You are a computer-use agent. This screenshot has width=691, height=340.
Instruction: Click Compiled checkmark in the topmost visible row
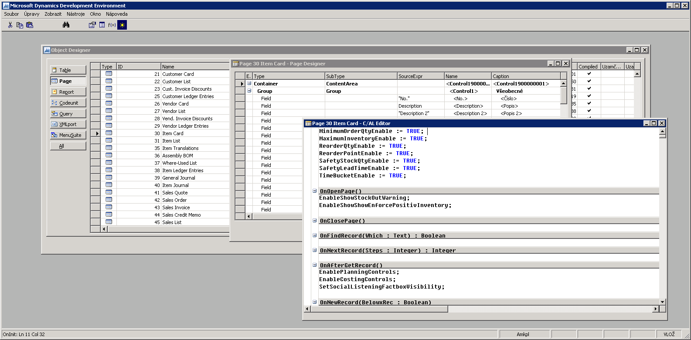[x=589, y=74]
